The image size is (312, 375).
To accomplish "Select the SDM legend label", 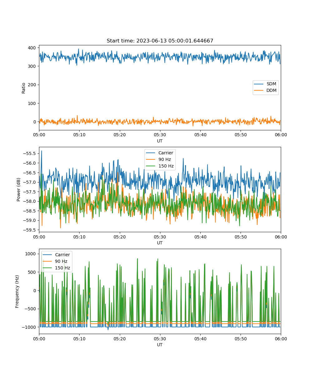I will (x=271, y=84).
